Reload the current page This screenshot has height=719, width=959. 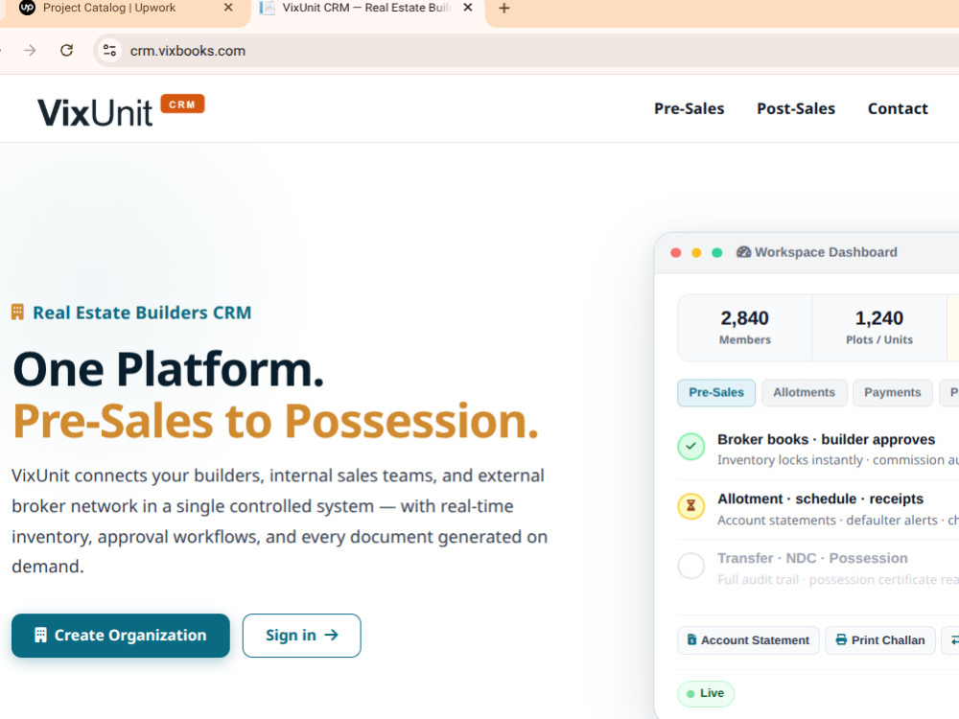[x=67, y=50]
